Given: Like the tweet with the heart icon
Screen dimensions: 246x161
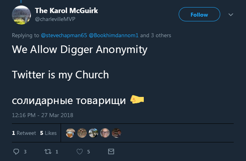Looking at the screenshot, I should click(x=79, y=152).
